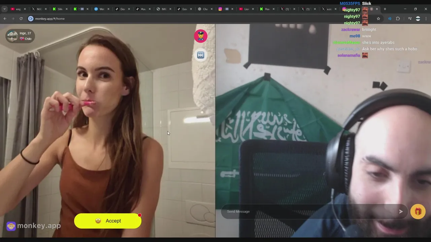
Task: Open the browser extensions puzzle icon
Action: pyautogui.click(x=398, y=18)
